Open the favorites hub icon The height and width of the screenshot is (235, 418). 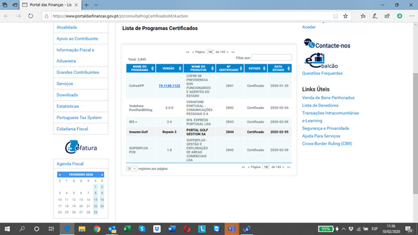363,16
